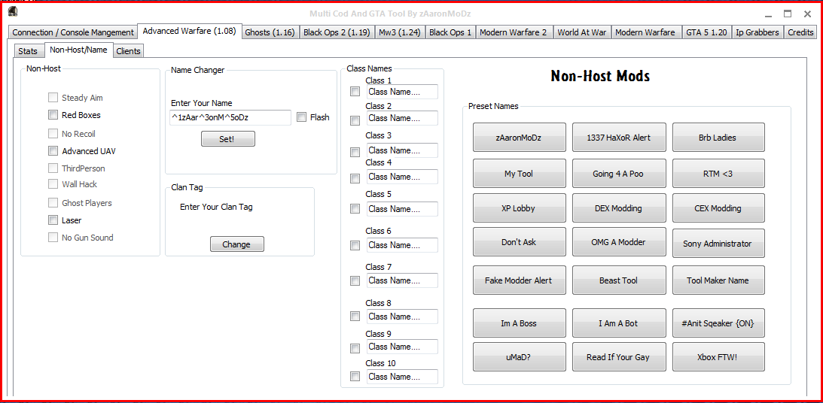This screenshot has height=403, width=823.
Task: Toggle the Class 10 checkbox
Action: tap(355, 376)
